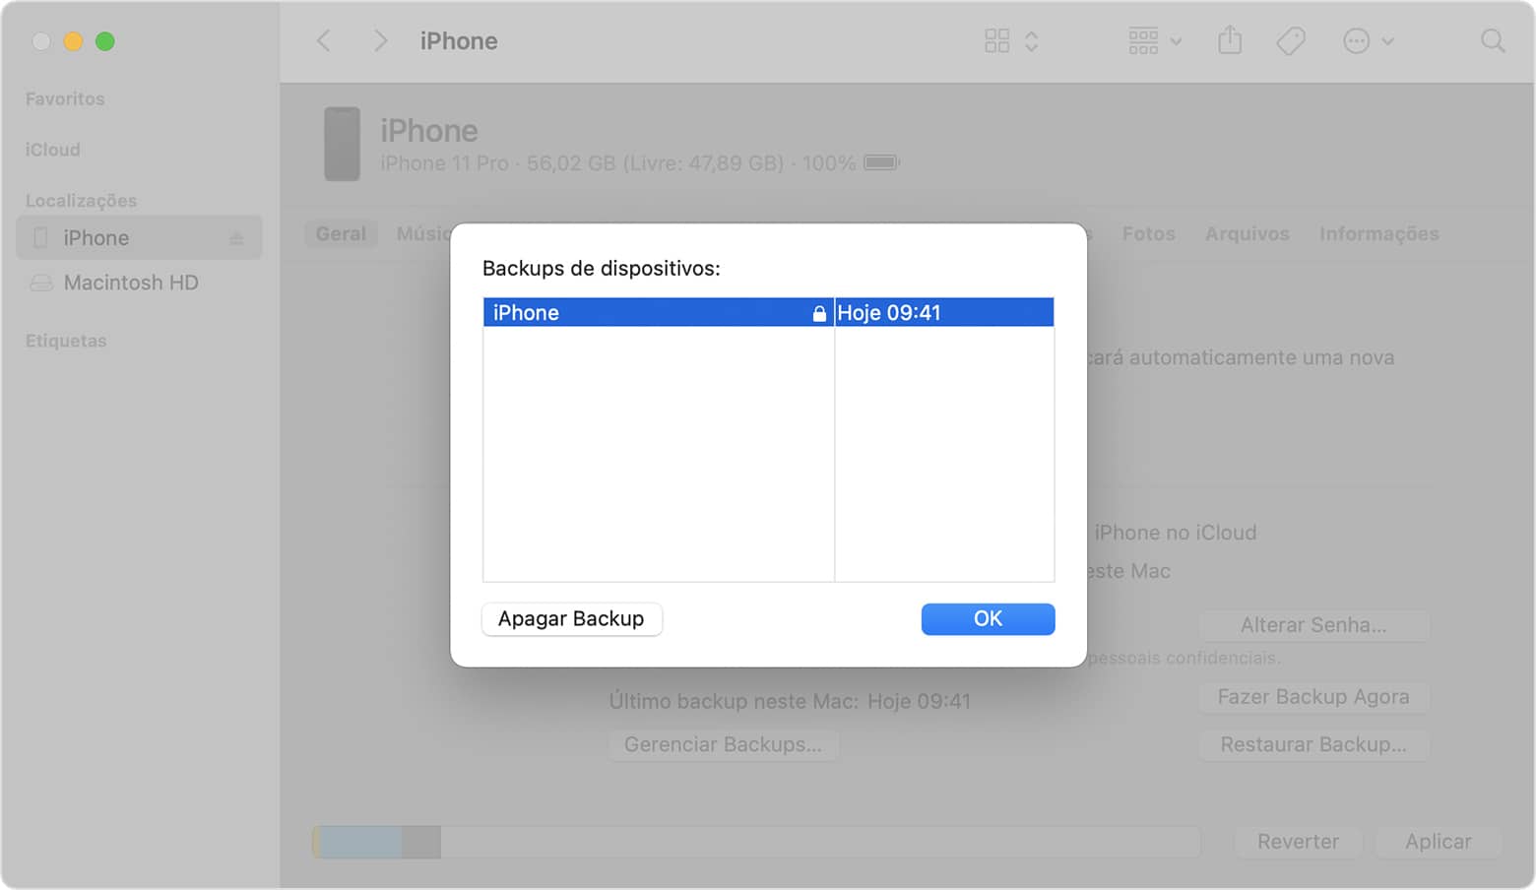1536x890 pixels.
Task: Open Finder search magnifier
Action: pos(1493,40)
